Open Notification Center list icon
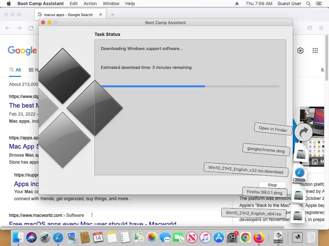 [x=318, y=4]
